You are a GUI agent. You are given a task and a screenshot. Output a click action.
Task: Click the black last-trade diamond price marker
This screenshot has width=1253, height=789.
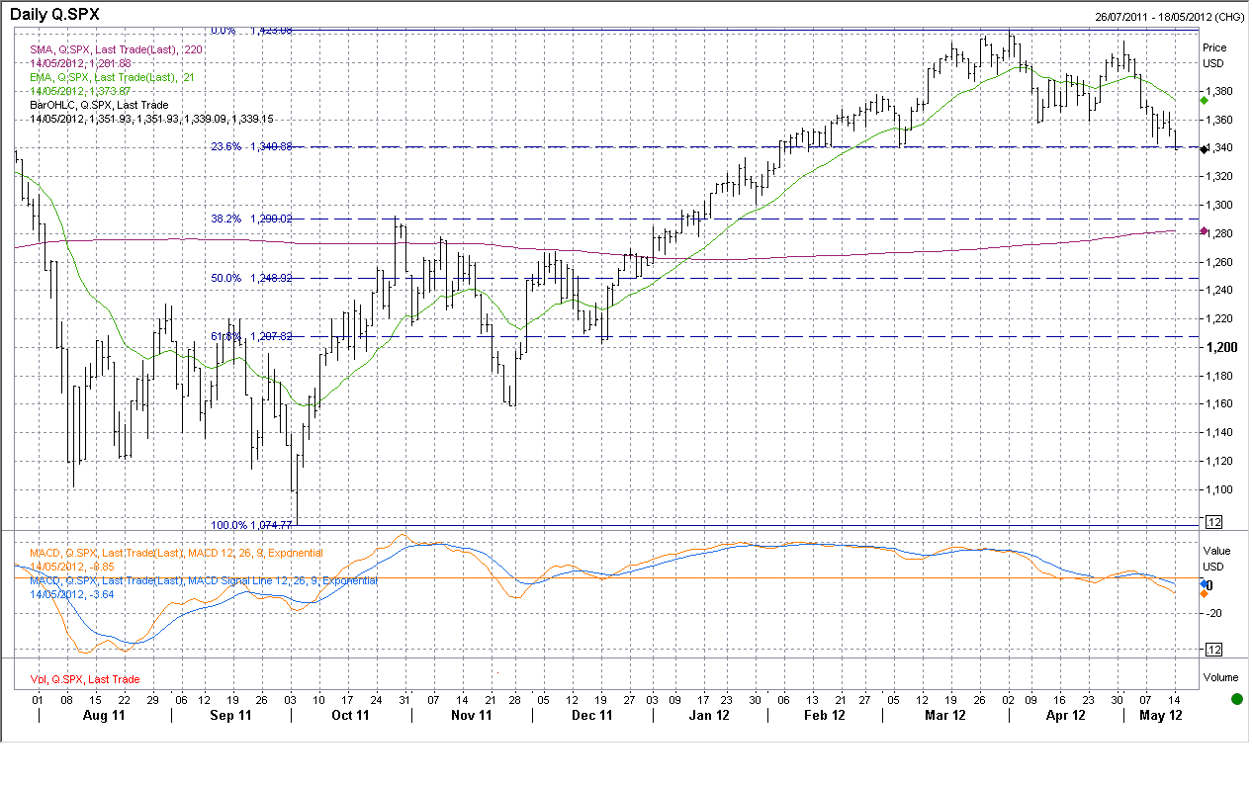coord(1204,149)
